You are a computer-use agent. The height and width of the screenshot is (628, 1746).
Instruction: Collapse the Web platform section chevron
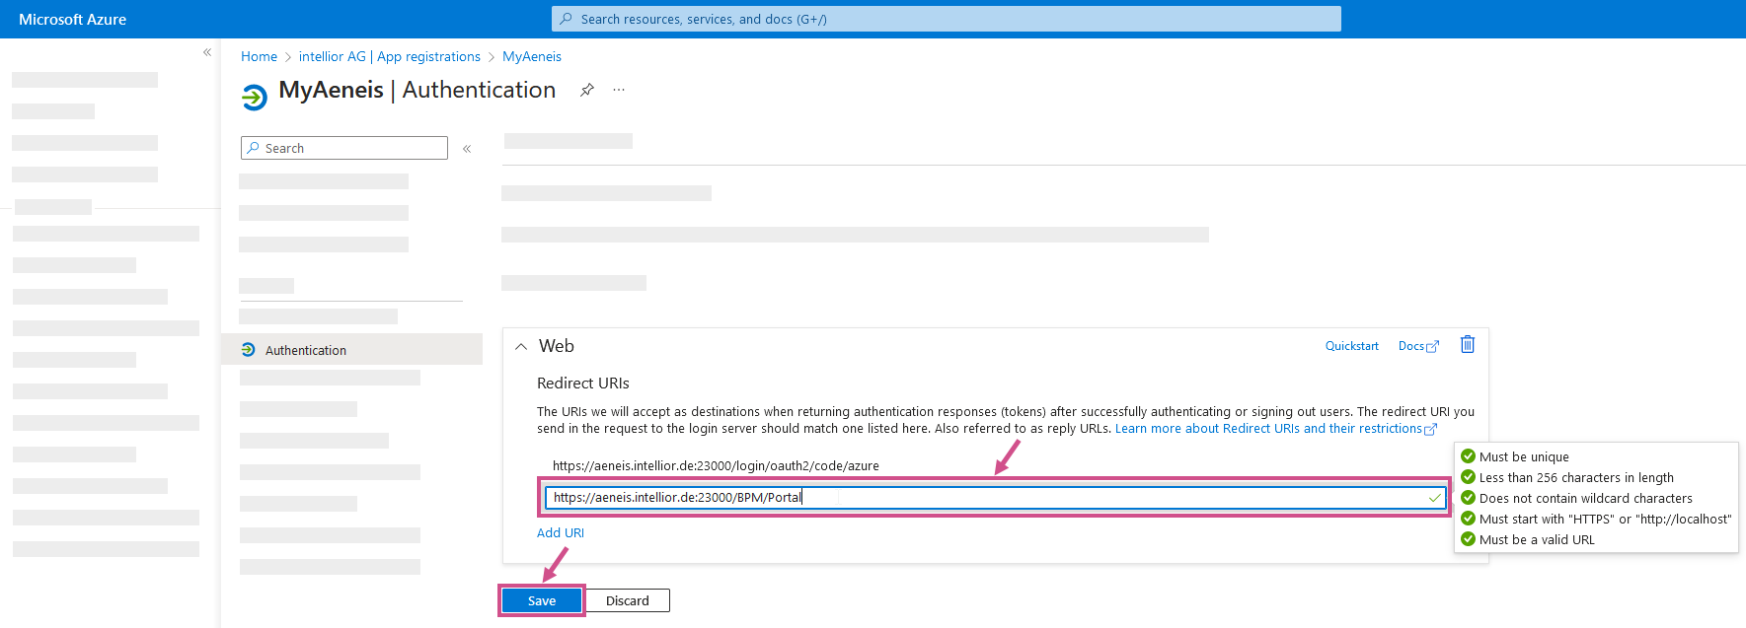(521, 347)
